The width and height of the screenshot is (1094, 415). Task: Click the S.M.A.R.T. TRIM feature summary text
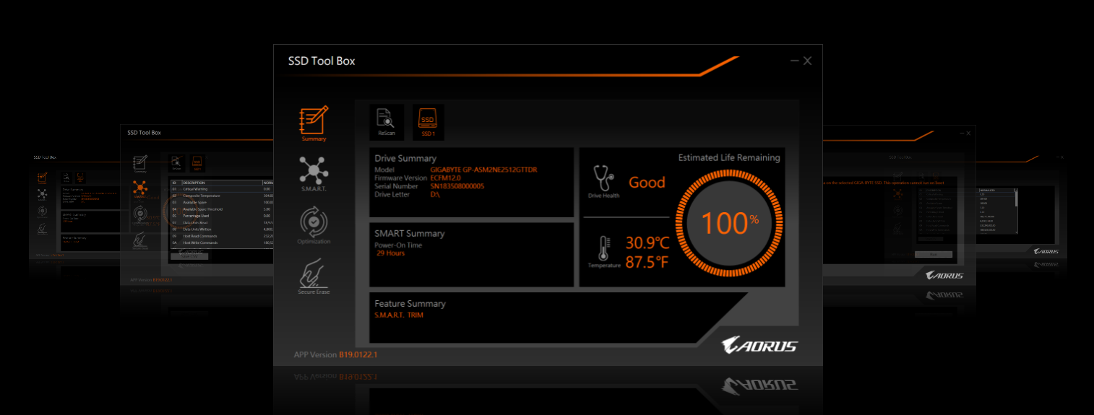pos(399,315)
